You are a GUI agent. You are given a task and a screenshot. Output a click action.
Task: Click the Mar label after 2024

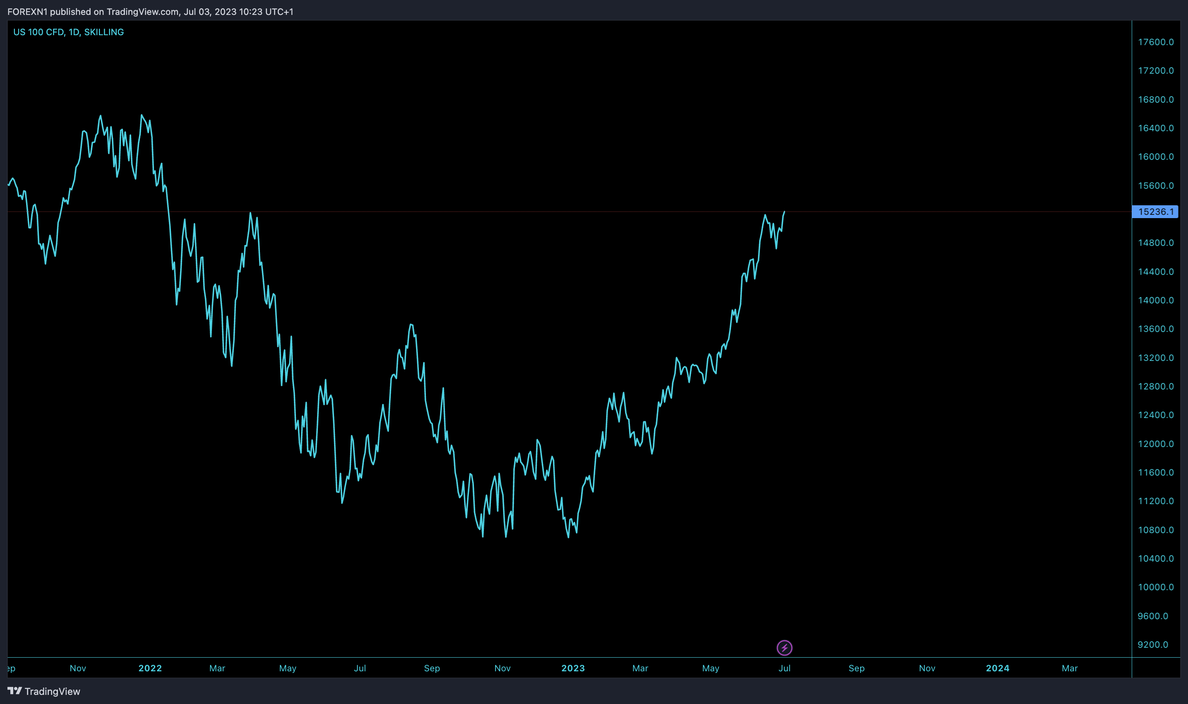click(x=1069, y=668)
